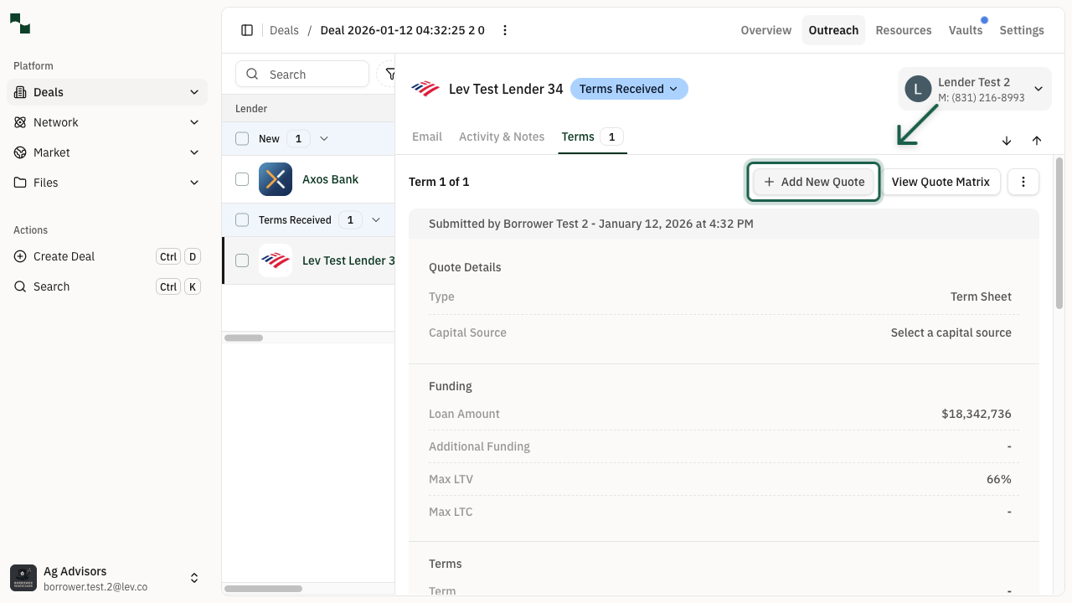Expand the Lender Test 2 contact dropdown

1038,89
